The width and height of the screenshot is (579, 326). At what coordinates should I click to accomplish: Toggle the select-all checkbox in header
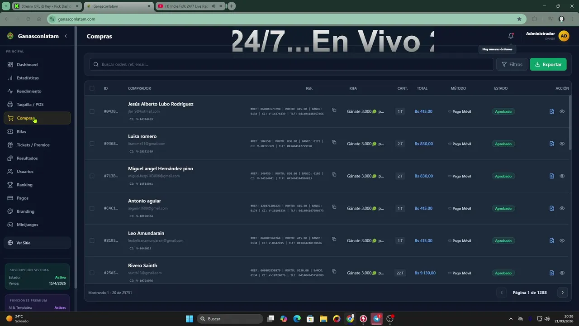click(x=92, y=88)
